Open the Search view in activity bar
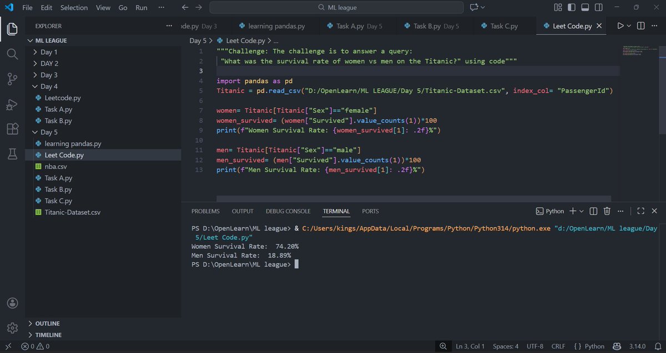The width and height of the screenshot is (666, 353). [x=12, y=54]
